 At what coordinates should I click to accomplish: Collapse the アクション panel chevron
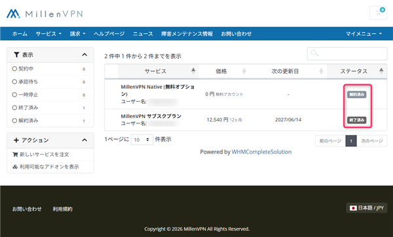(84, 140)
